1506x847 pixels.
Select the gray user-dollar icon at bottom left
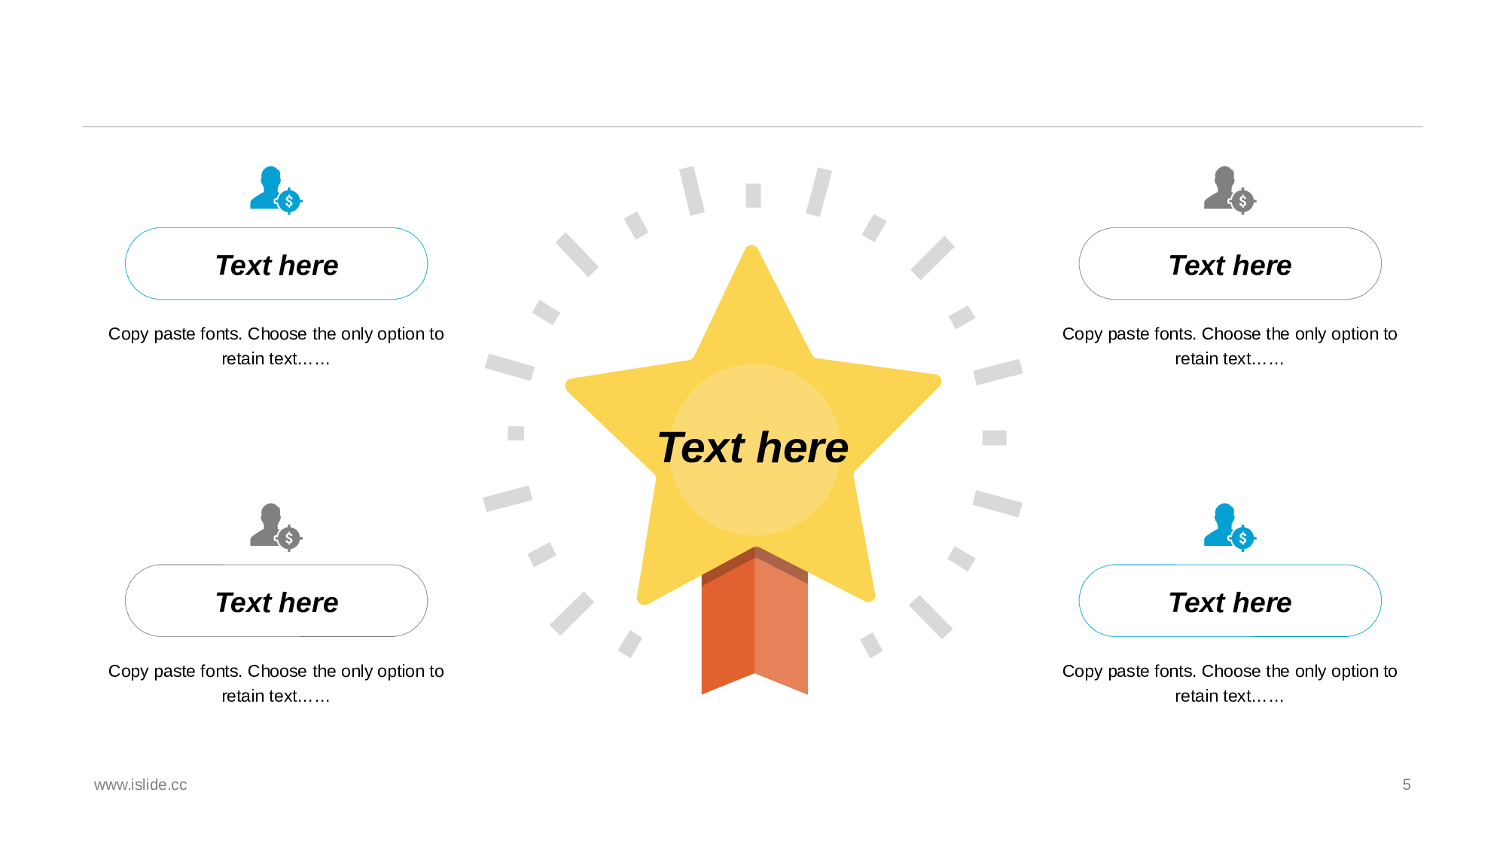tap(275, 527)
